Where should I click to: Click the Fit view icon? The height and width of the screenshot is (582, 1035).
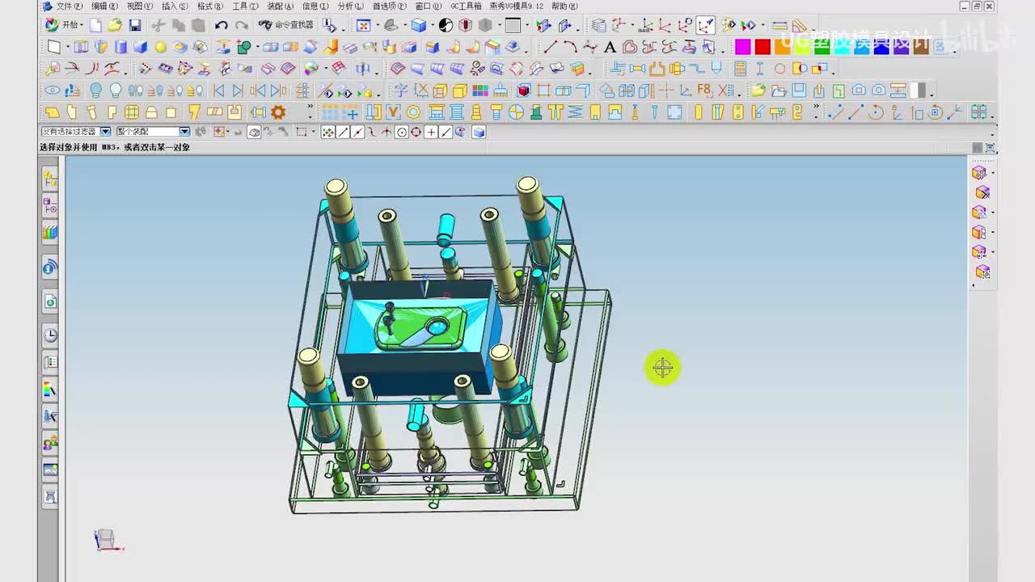pyautogui.click(x=363, y=26)
